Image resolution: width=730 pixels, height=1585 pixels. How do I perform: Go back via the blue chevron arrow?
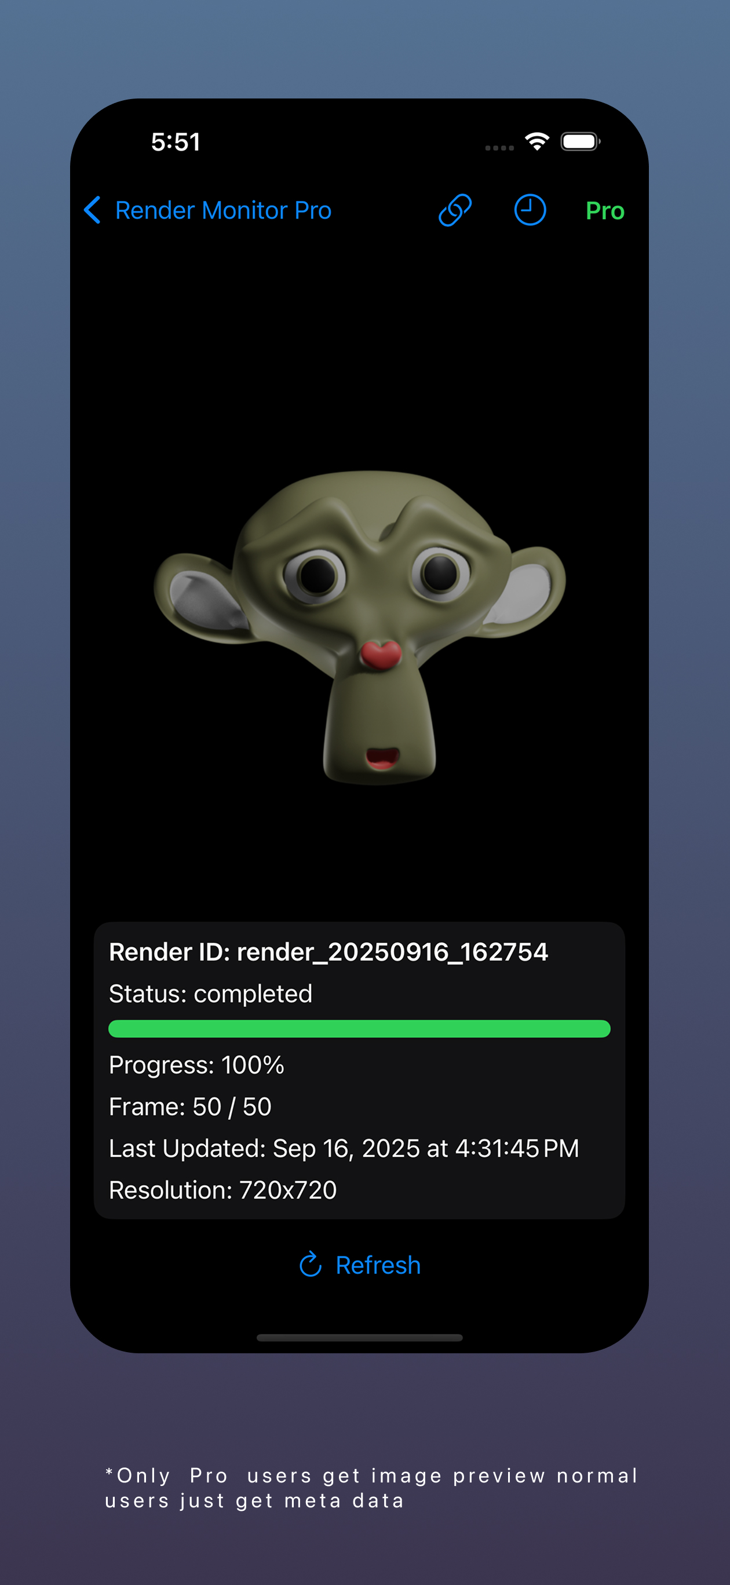pyautogui.click(x=92, y=210)
